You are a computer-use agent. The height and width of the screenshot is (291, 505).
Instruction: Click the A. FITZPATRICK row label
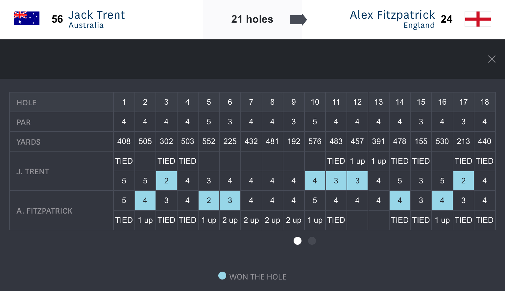pos(44,211)
